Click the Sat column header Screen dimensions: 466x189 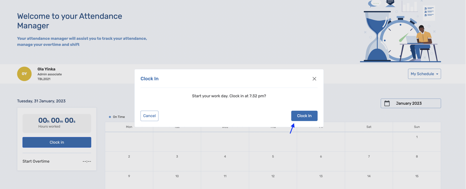coord(369,127)
